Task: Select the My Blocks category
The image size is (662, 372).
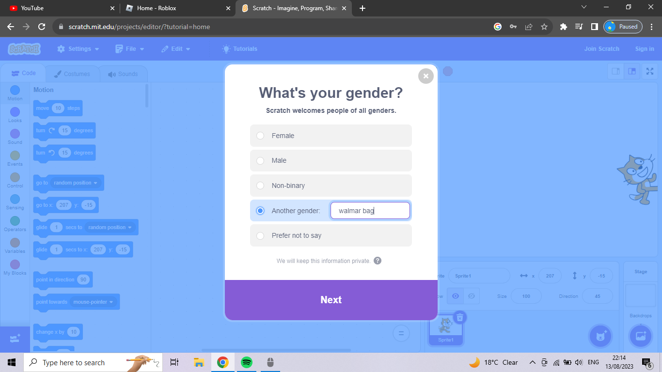Action: pyautogui.click(x=15, y=267)
